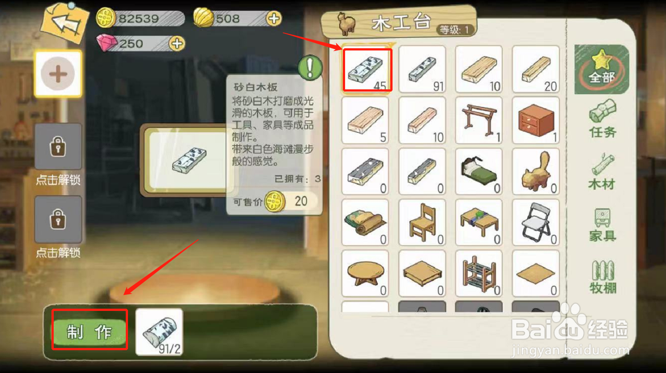Select the cat figurine item
Screen dimensions: 666x373
coord(536,172)
